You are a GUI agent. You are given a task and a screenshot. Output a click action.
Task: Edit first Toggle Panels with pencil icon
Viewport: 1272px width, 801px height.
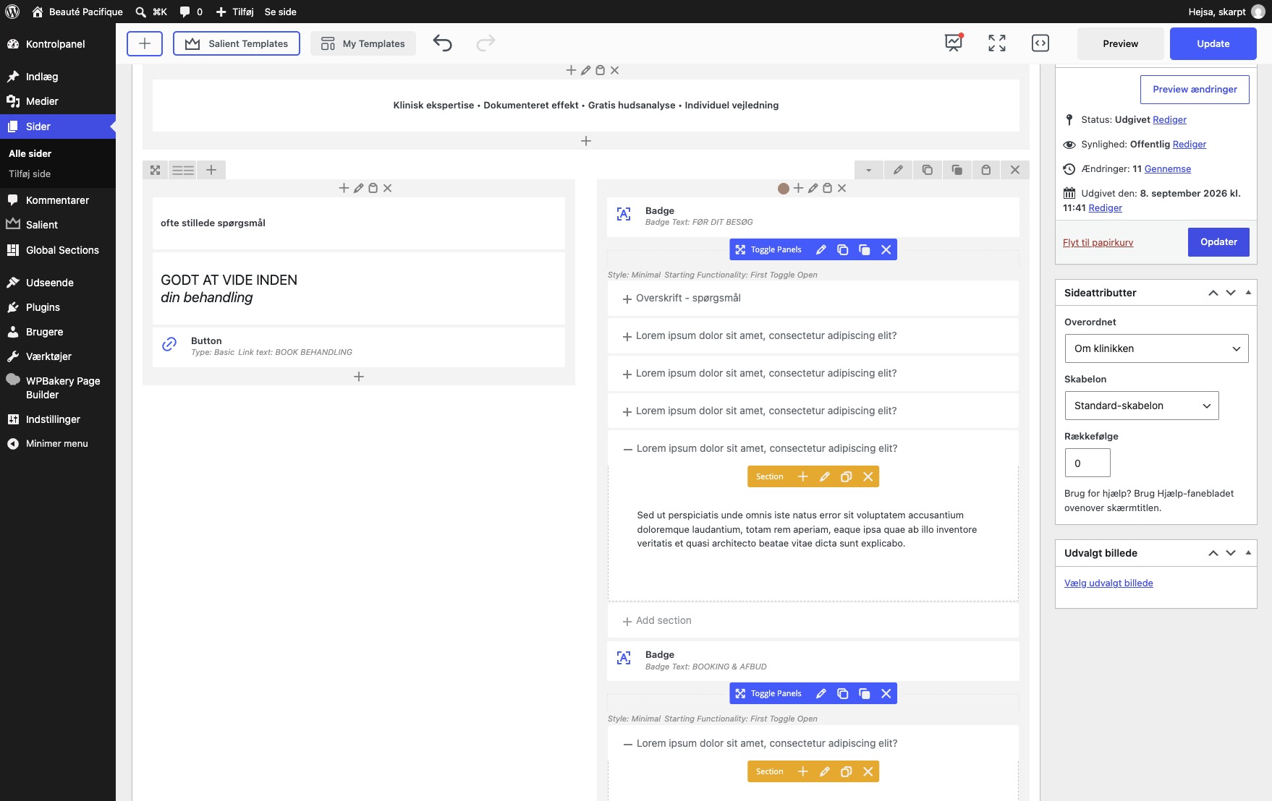(x=821, y=249)
